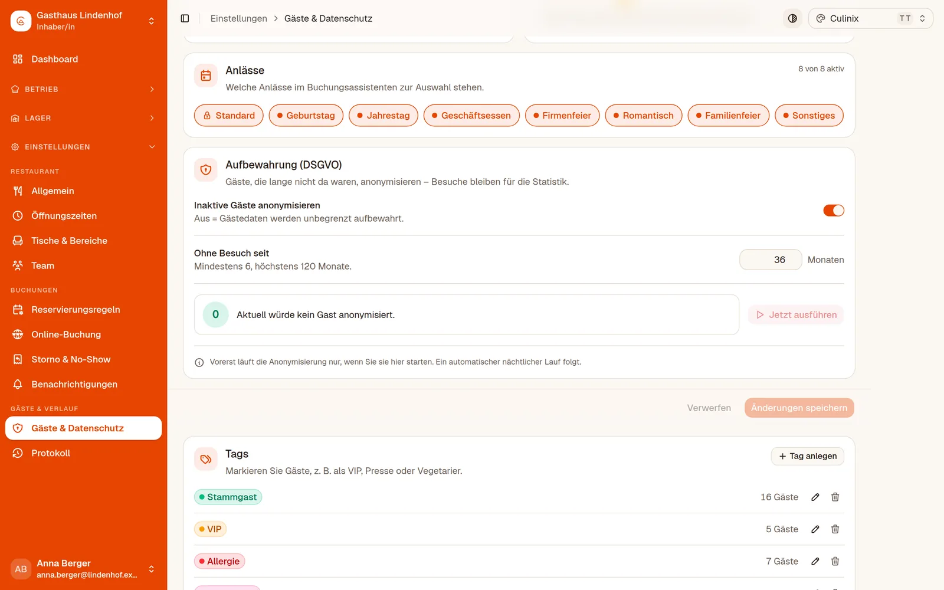
Task: Edit the Allergie tag pencil icon
Action: (815, 561)
